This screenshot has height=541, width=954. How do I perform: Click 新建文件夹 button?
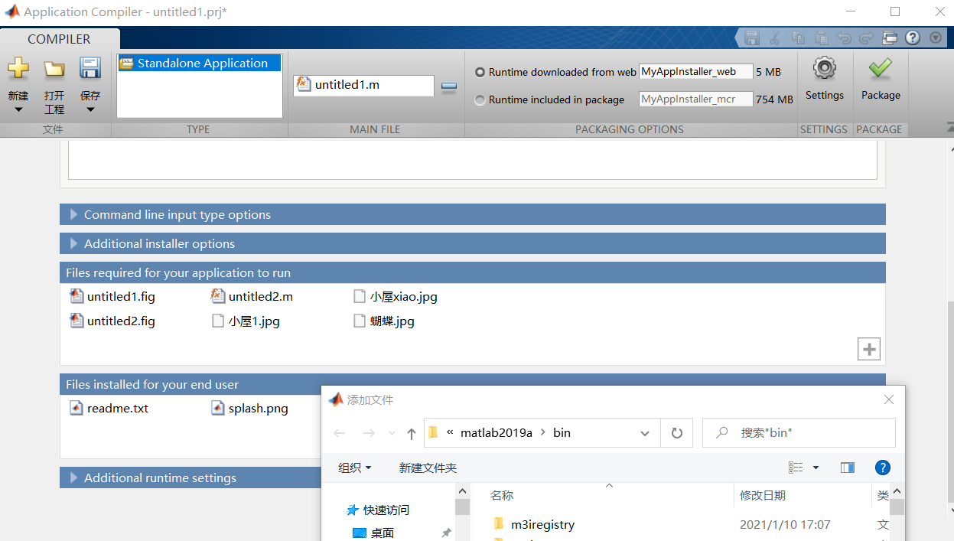tap(428, 468)
